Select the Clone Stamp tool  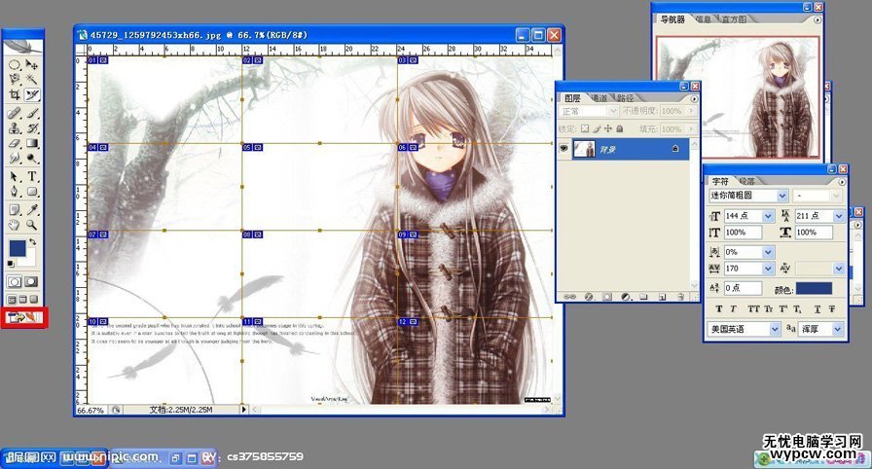[x=15, y=128]
